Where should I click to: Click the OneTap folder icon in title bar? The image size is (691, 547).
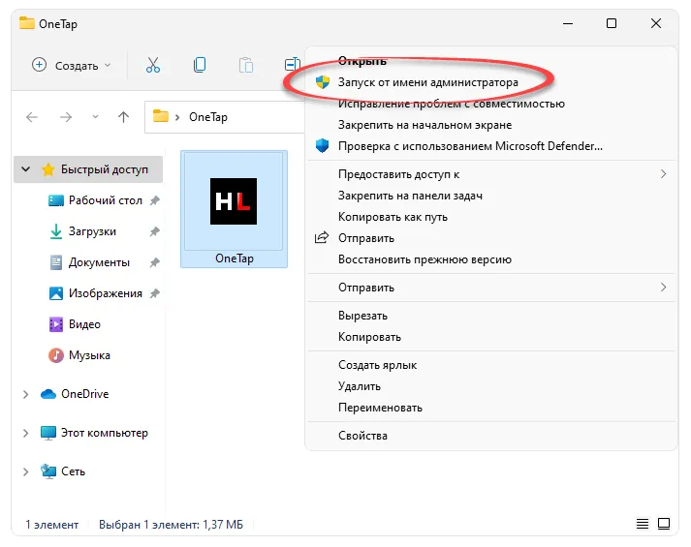point(27,23)
